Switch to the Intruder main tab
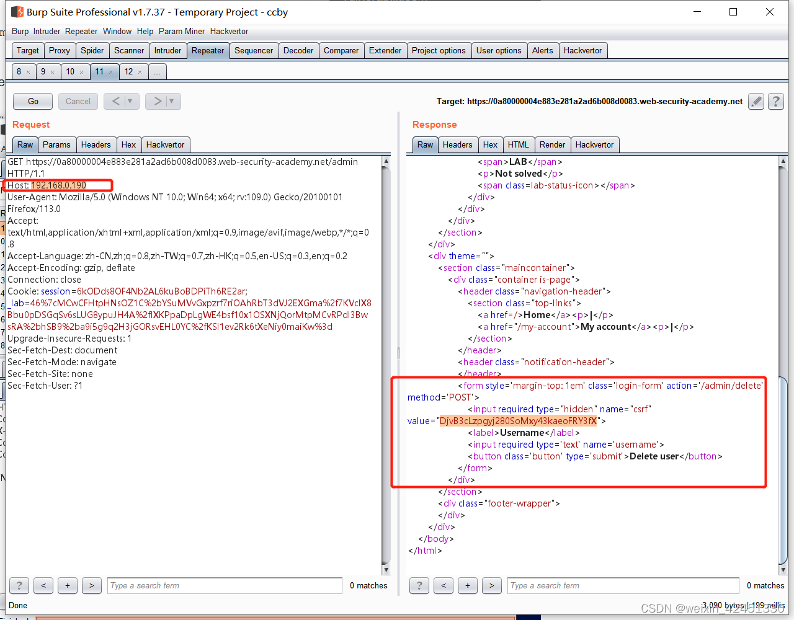Image resolution: width=794 pixels, height=620 pixels. click(x=168, y=50)
